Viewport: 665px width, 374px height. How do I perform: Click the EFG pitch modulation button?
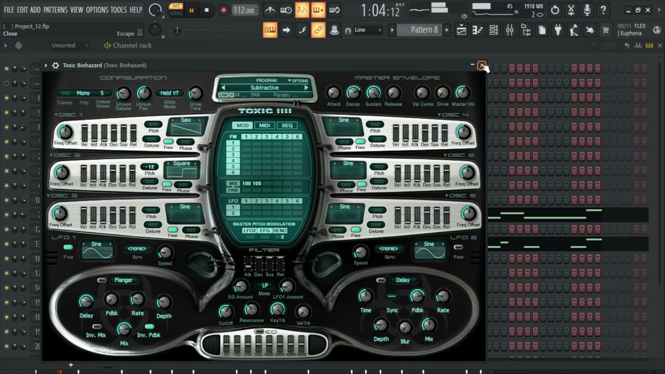(265, 231)
